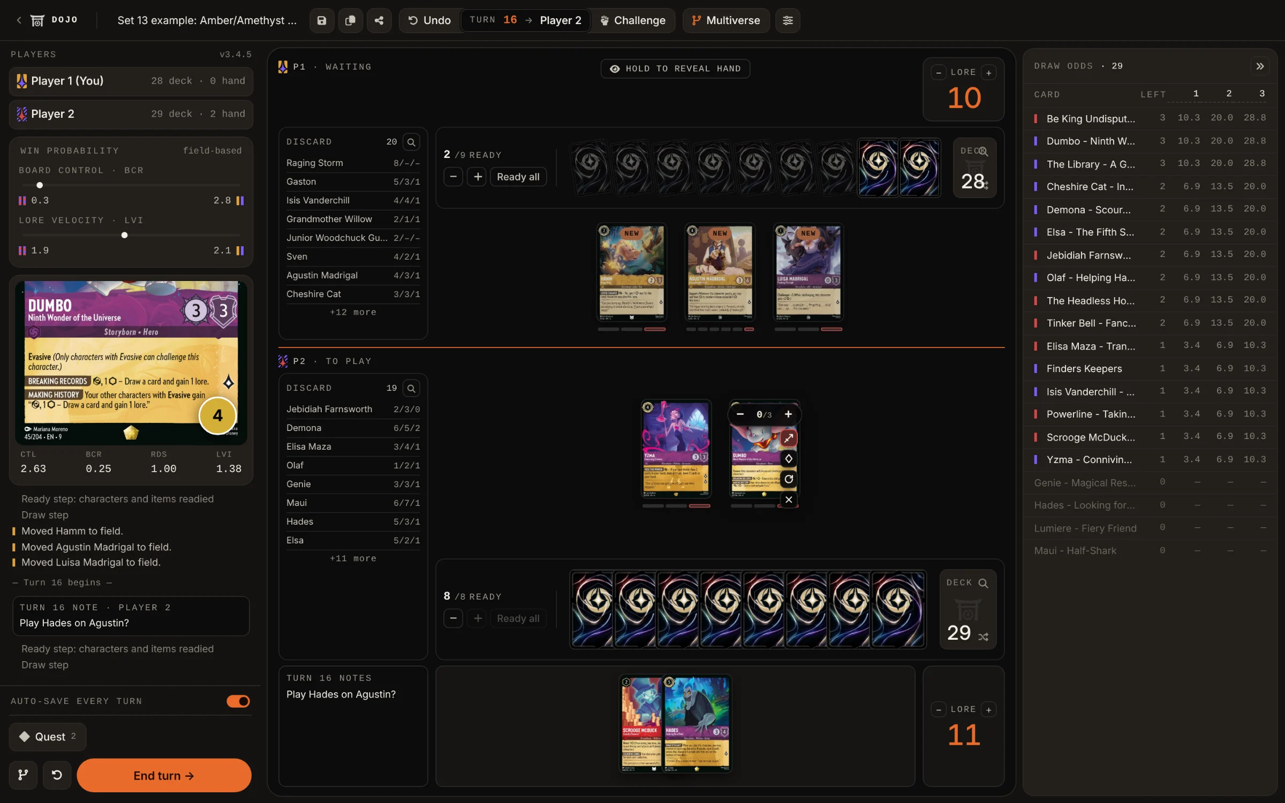Click the circular reset icon beside End turn

point(57,775)
